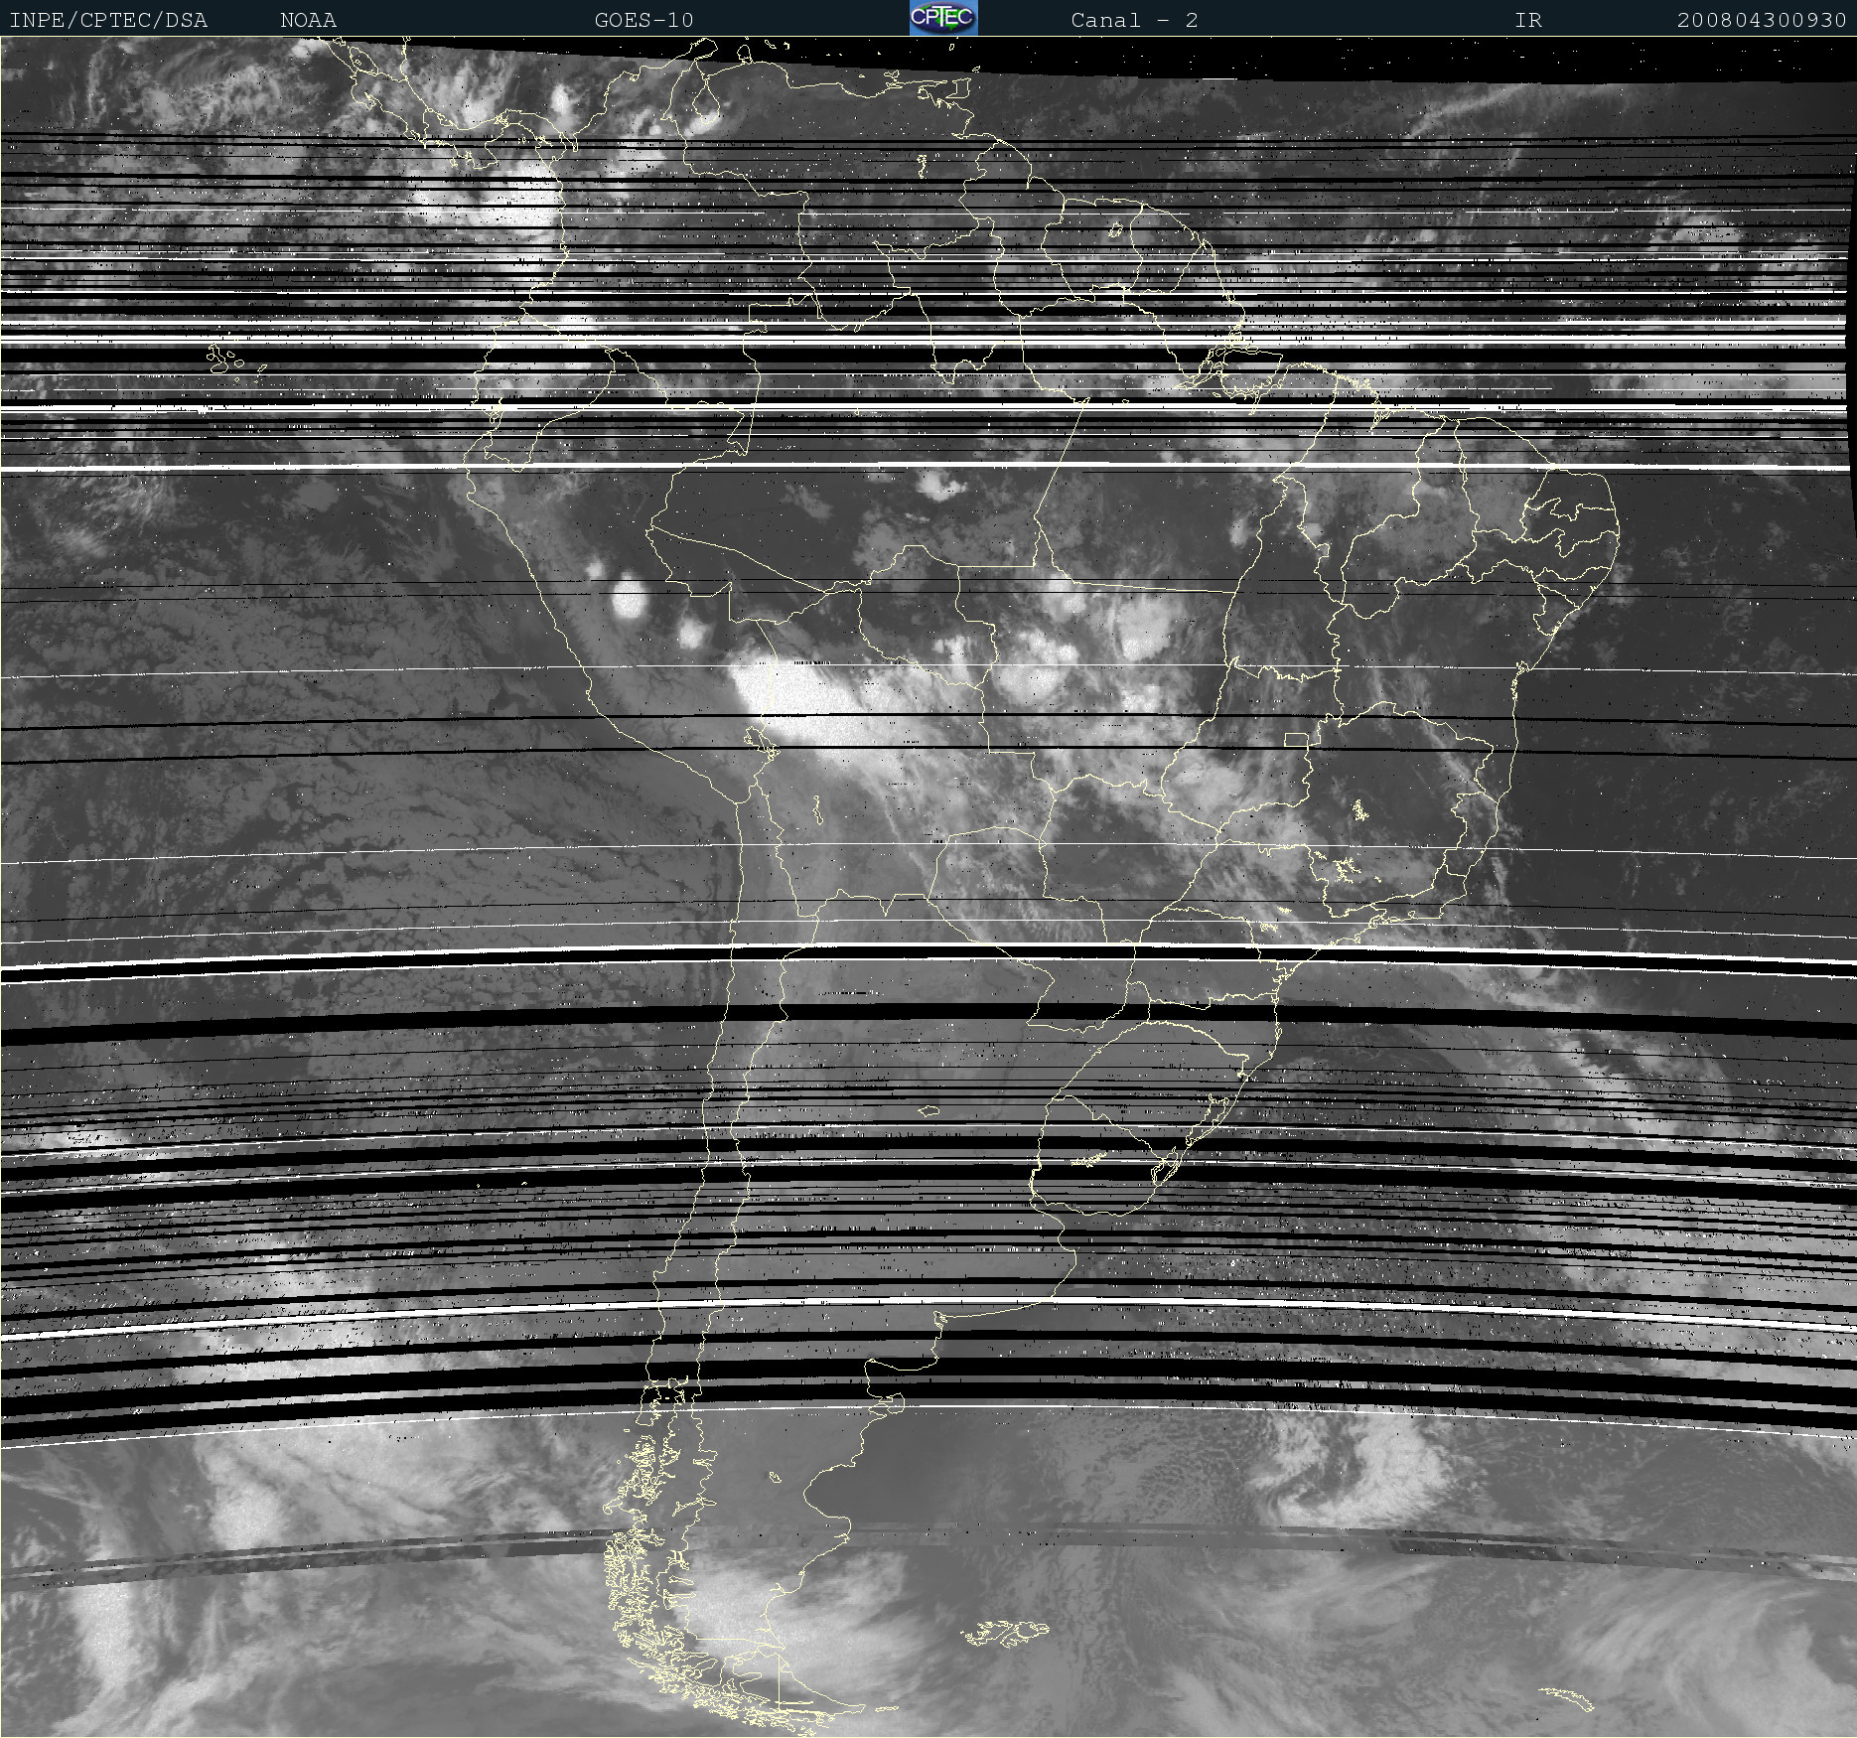Click the NOAA label in header
Image resolution: width=1857 pixels, height=1738 pixels.
(x=308, y=20)
